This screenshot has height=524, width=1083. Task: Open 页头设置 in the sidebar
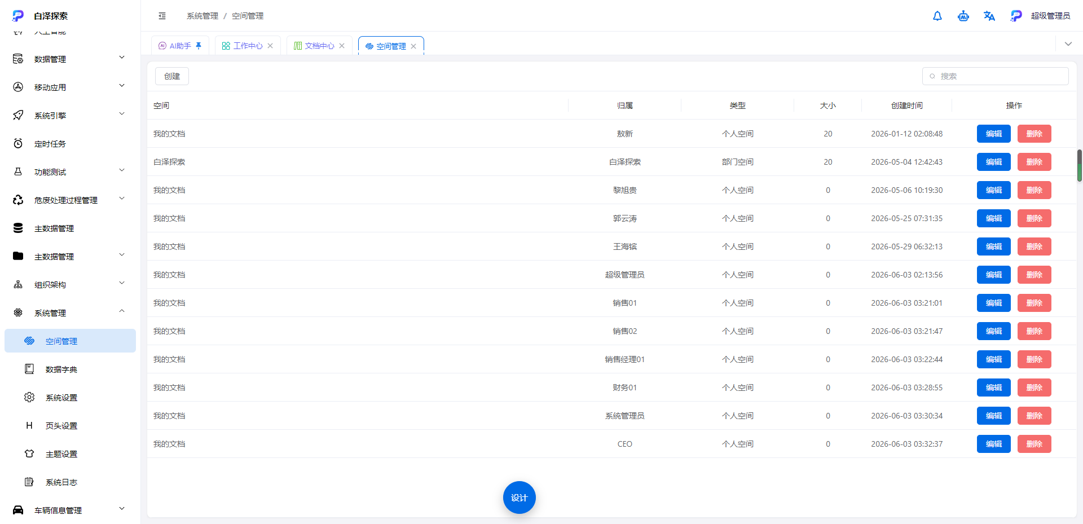pyautogui.click(x=70, y=425)
